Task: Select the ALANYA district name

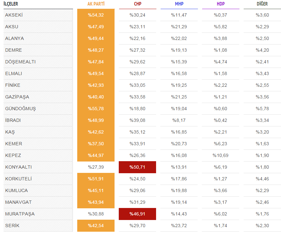Action: (15, 38)
